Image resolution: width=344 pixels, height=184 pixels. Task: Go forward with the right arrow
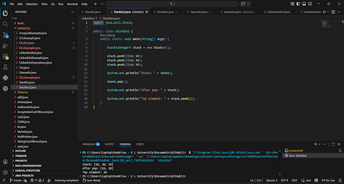pos(101,4)
